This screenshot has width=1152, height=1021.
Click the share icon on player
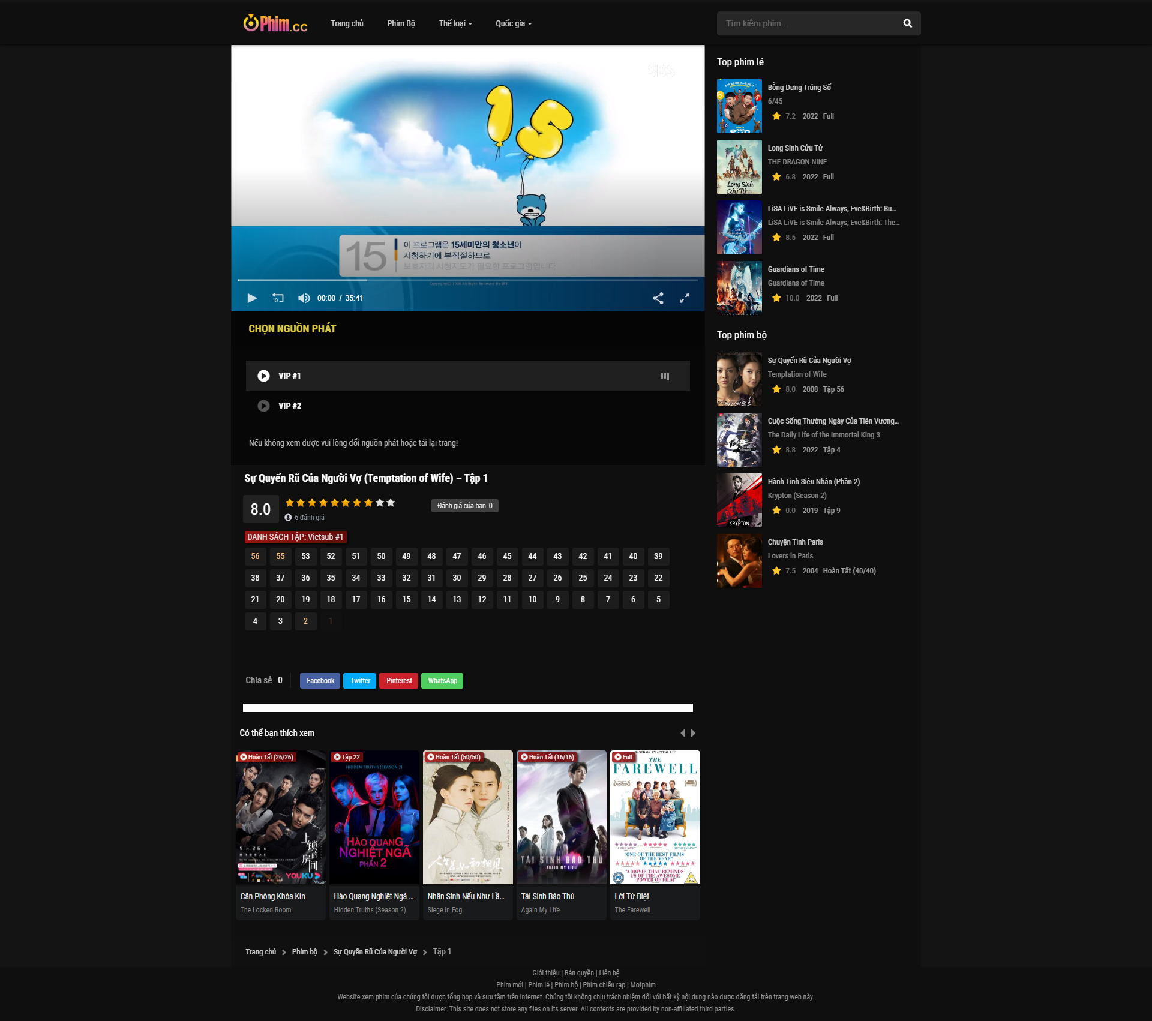pyautogui.click(x=658, y=298)
